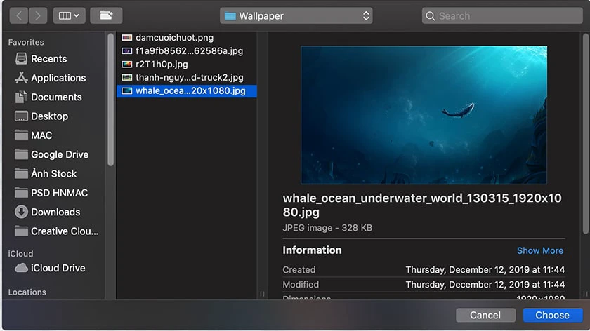Click the sidebar vertical scrollbar
The height and width of the screenshot is (331, 590).
(110, 100)
